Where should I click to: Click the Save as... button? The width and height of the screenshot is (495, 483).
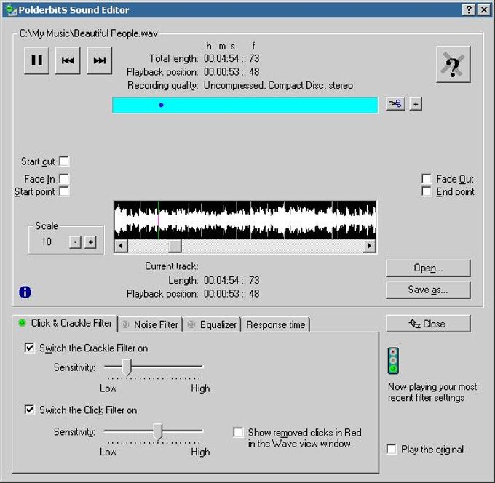click(x=428, y=290)
